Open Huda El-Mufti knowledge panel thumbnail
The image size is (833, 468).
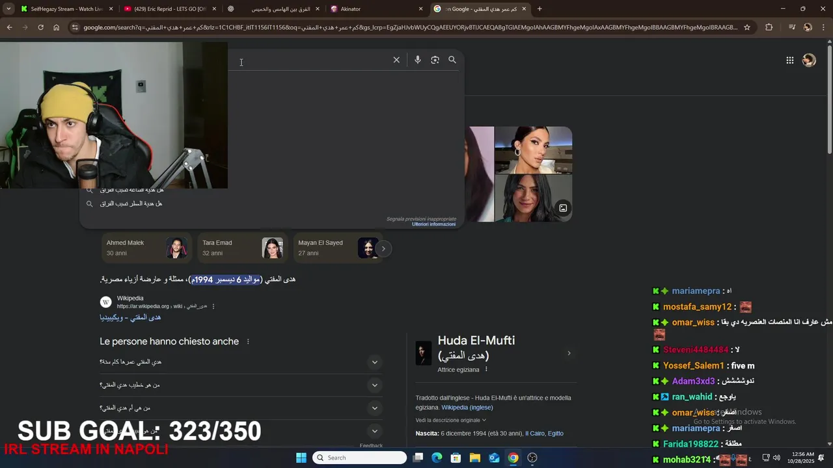tap(424, 354)
